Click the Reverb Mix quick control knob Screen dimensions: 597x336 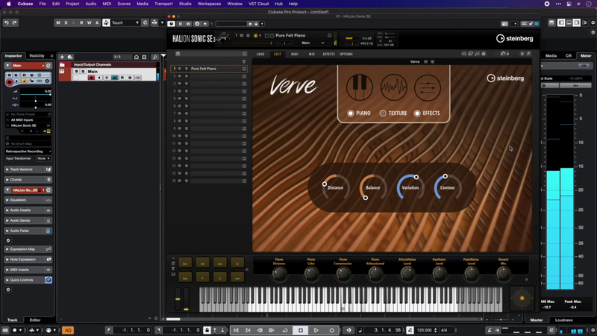click(x=503, y=273)
